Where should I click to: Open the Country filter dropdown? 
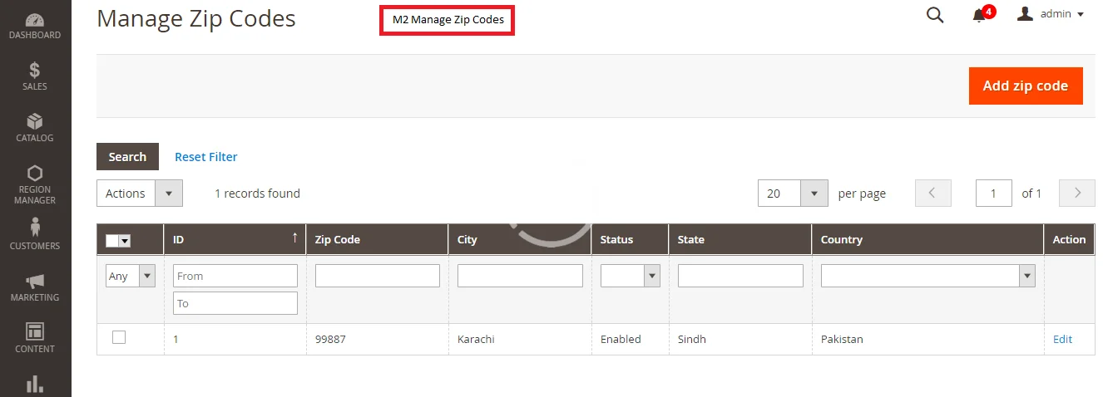coord(927,276)
